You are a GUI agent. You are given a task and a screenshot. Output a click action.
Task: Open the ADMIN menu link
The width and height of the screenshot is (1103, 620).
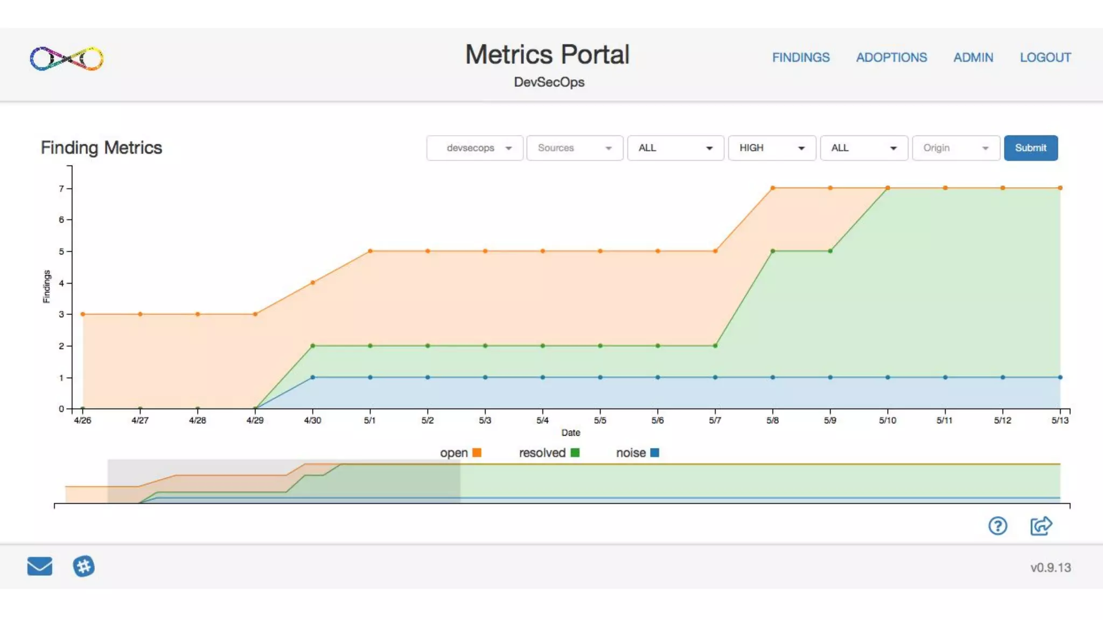[x=973, y=58]
